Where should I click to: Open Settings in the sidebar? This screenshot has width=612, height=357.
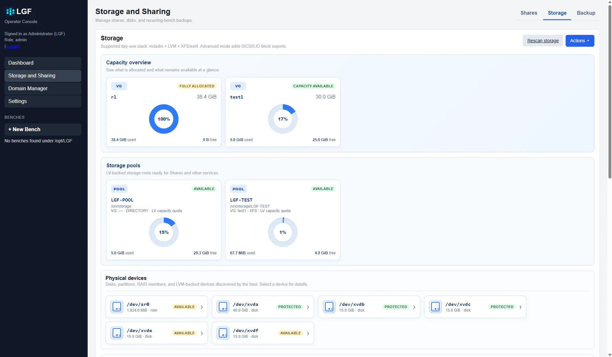pos(43,101)
